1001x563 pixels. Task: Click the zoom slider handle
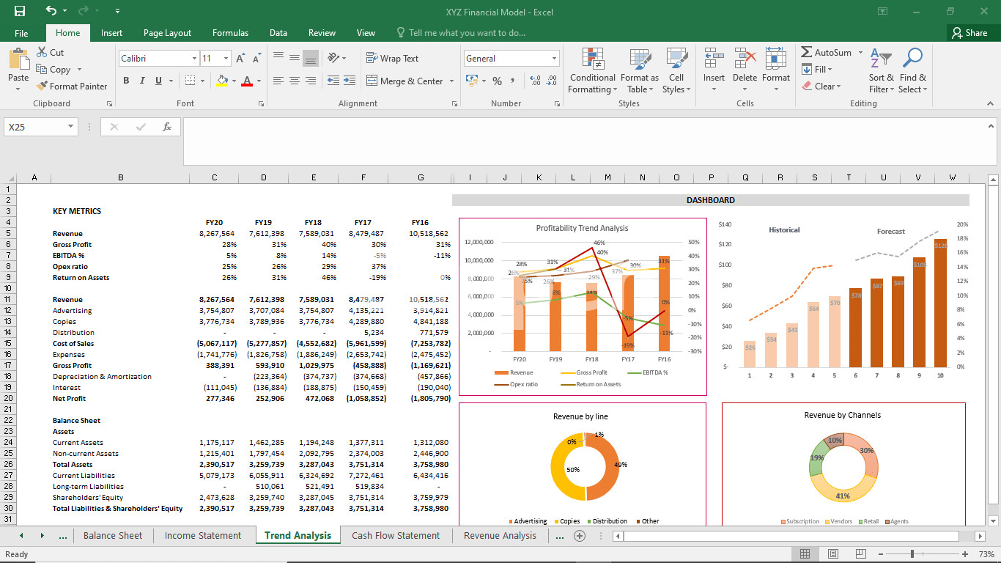point(912,554)
